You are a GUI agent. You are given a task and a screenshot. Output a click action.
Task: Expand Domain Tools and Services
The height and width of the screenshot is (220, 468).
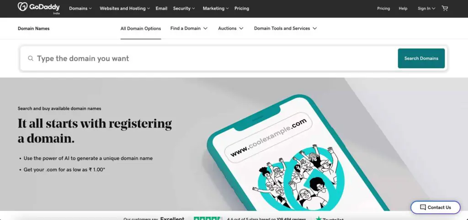285,28
